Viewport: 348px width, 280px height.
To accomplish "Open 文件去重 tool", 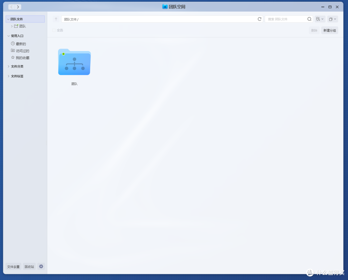I will click(x=13, y=266).
